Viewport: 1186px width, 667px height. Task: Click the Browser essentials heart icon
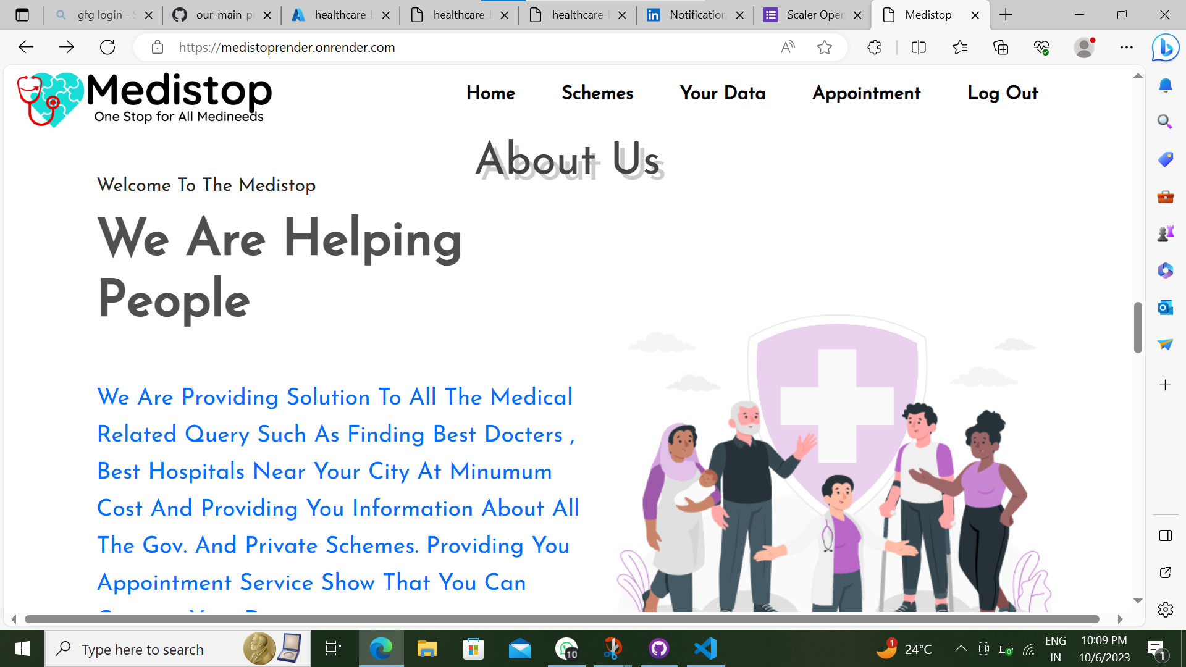1041,48
